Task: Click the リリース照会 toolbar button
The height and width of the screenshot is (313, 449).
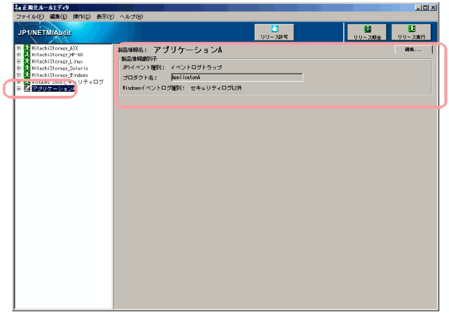Action: click(367, 32)
